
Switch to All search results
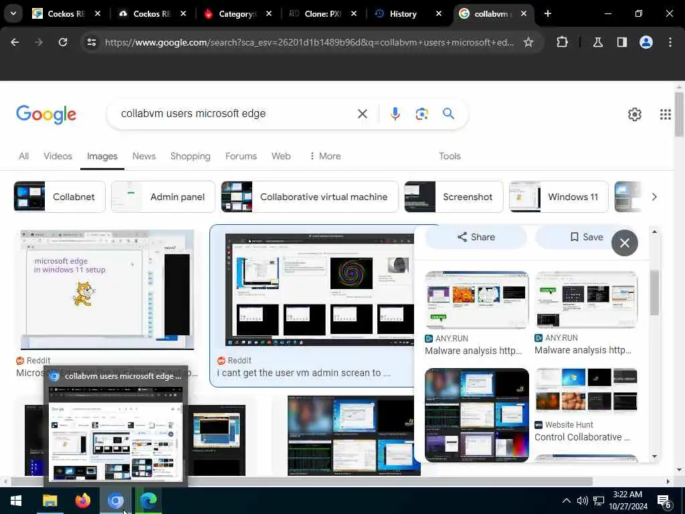click(23, 156)
